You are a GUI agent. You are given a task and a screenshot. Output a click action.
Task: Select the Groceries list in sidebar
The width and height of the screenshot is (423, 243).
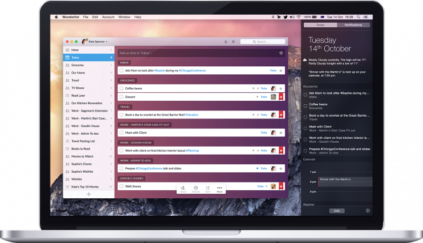tap(89, 65)
